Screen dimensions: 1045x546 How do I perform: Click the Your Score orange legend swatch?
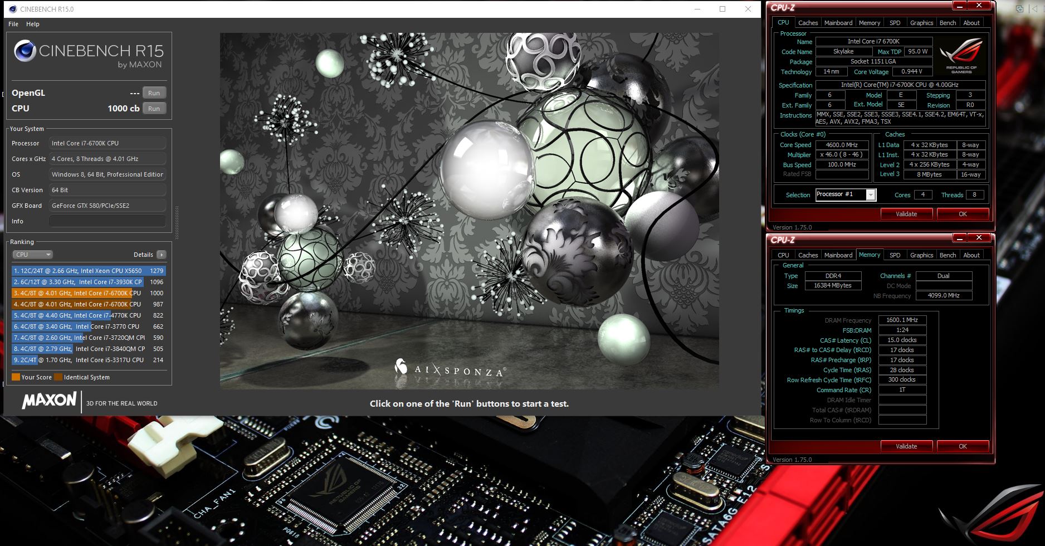pos(16,377)
